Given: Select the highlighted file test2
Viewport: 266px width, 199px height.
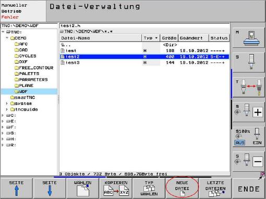Looking at the screenshot, I should pyautogui.click(x=144, y=57).
